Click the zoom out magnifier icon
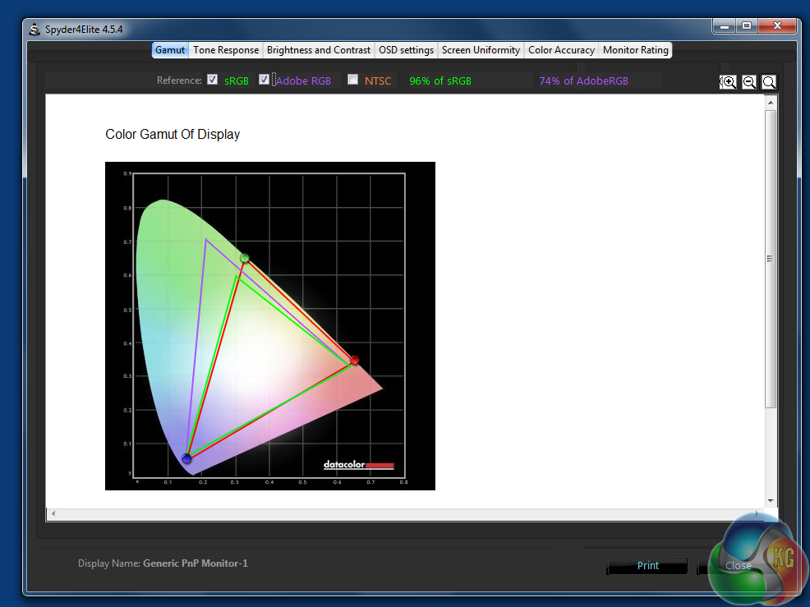 coord(748,82)
